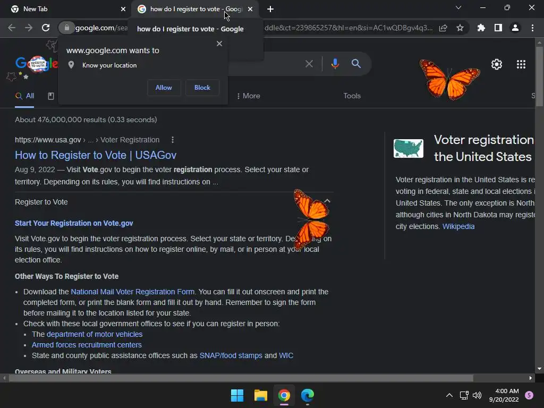Screen dimensions: 544x408
Task: Open the volume control in tray
Action: [x=477, y=395]
